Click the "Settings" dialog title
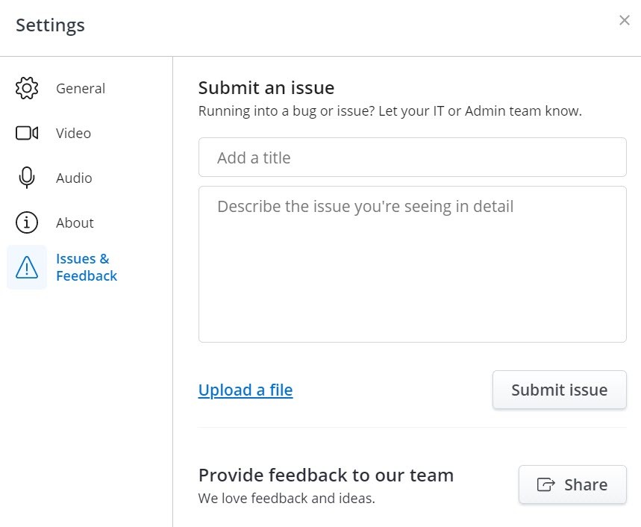 tap(50, 25)
